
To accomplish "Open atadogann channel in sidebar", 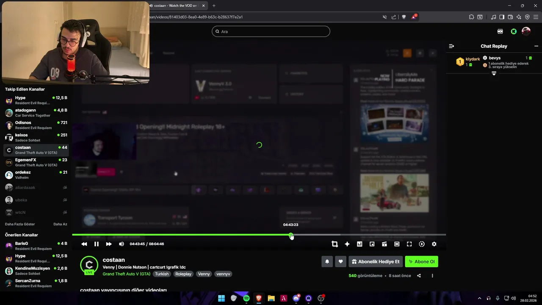I will click(x=36, y=113).
